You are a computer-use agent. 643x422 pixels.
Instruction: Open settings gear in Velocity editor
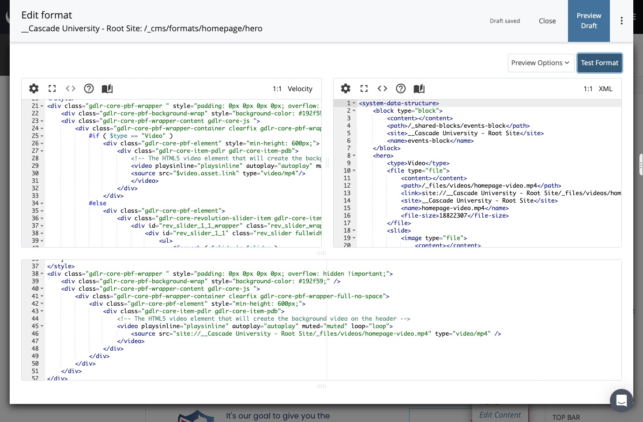click(34, 89)
